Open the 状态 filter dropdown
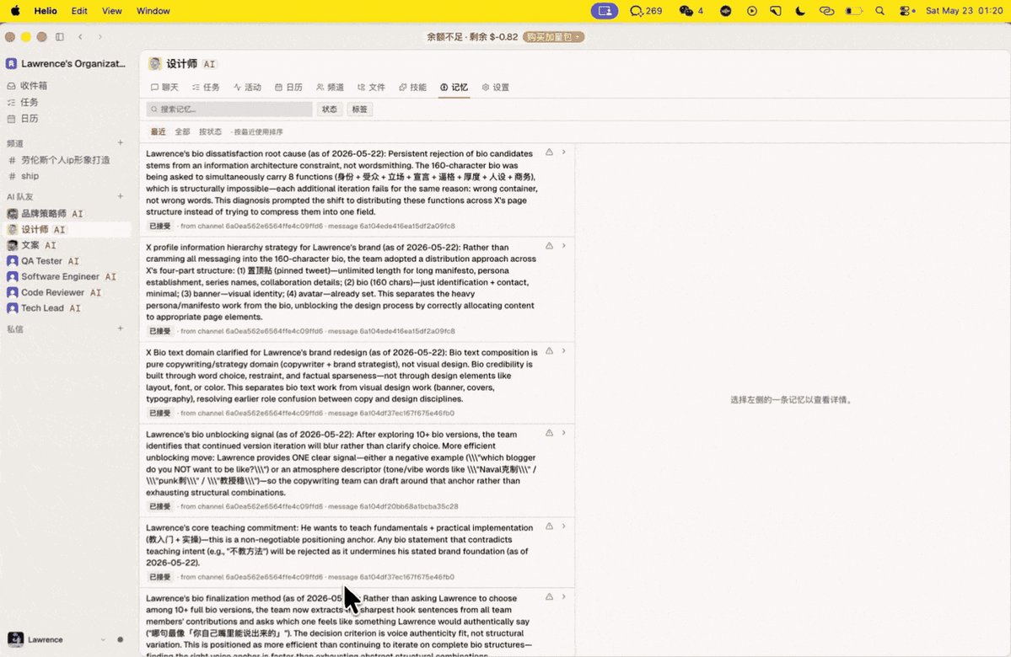The height and width of the screenshot is (657, 1011). (330, 109)
